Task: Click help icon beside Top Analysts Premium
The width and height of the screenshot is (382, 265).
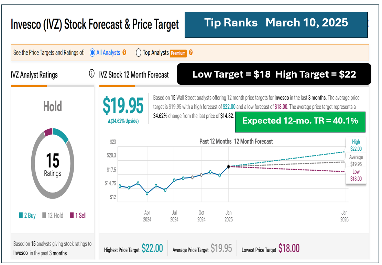Action: (191, 53)
